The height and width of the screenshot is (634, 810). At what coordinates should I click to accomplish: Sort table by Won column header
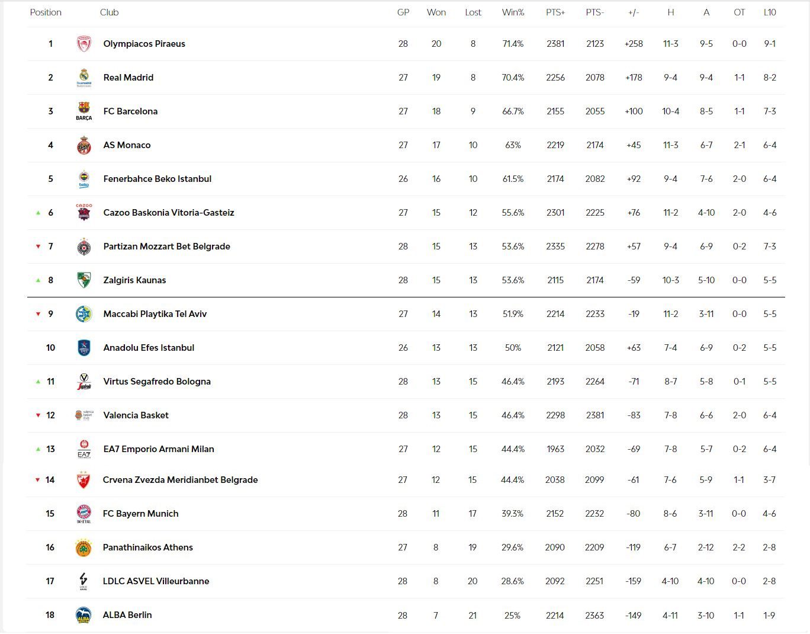436,12
